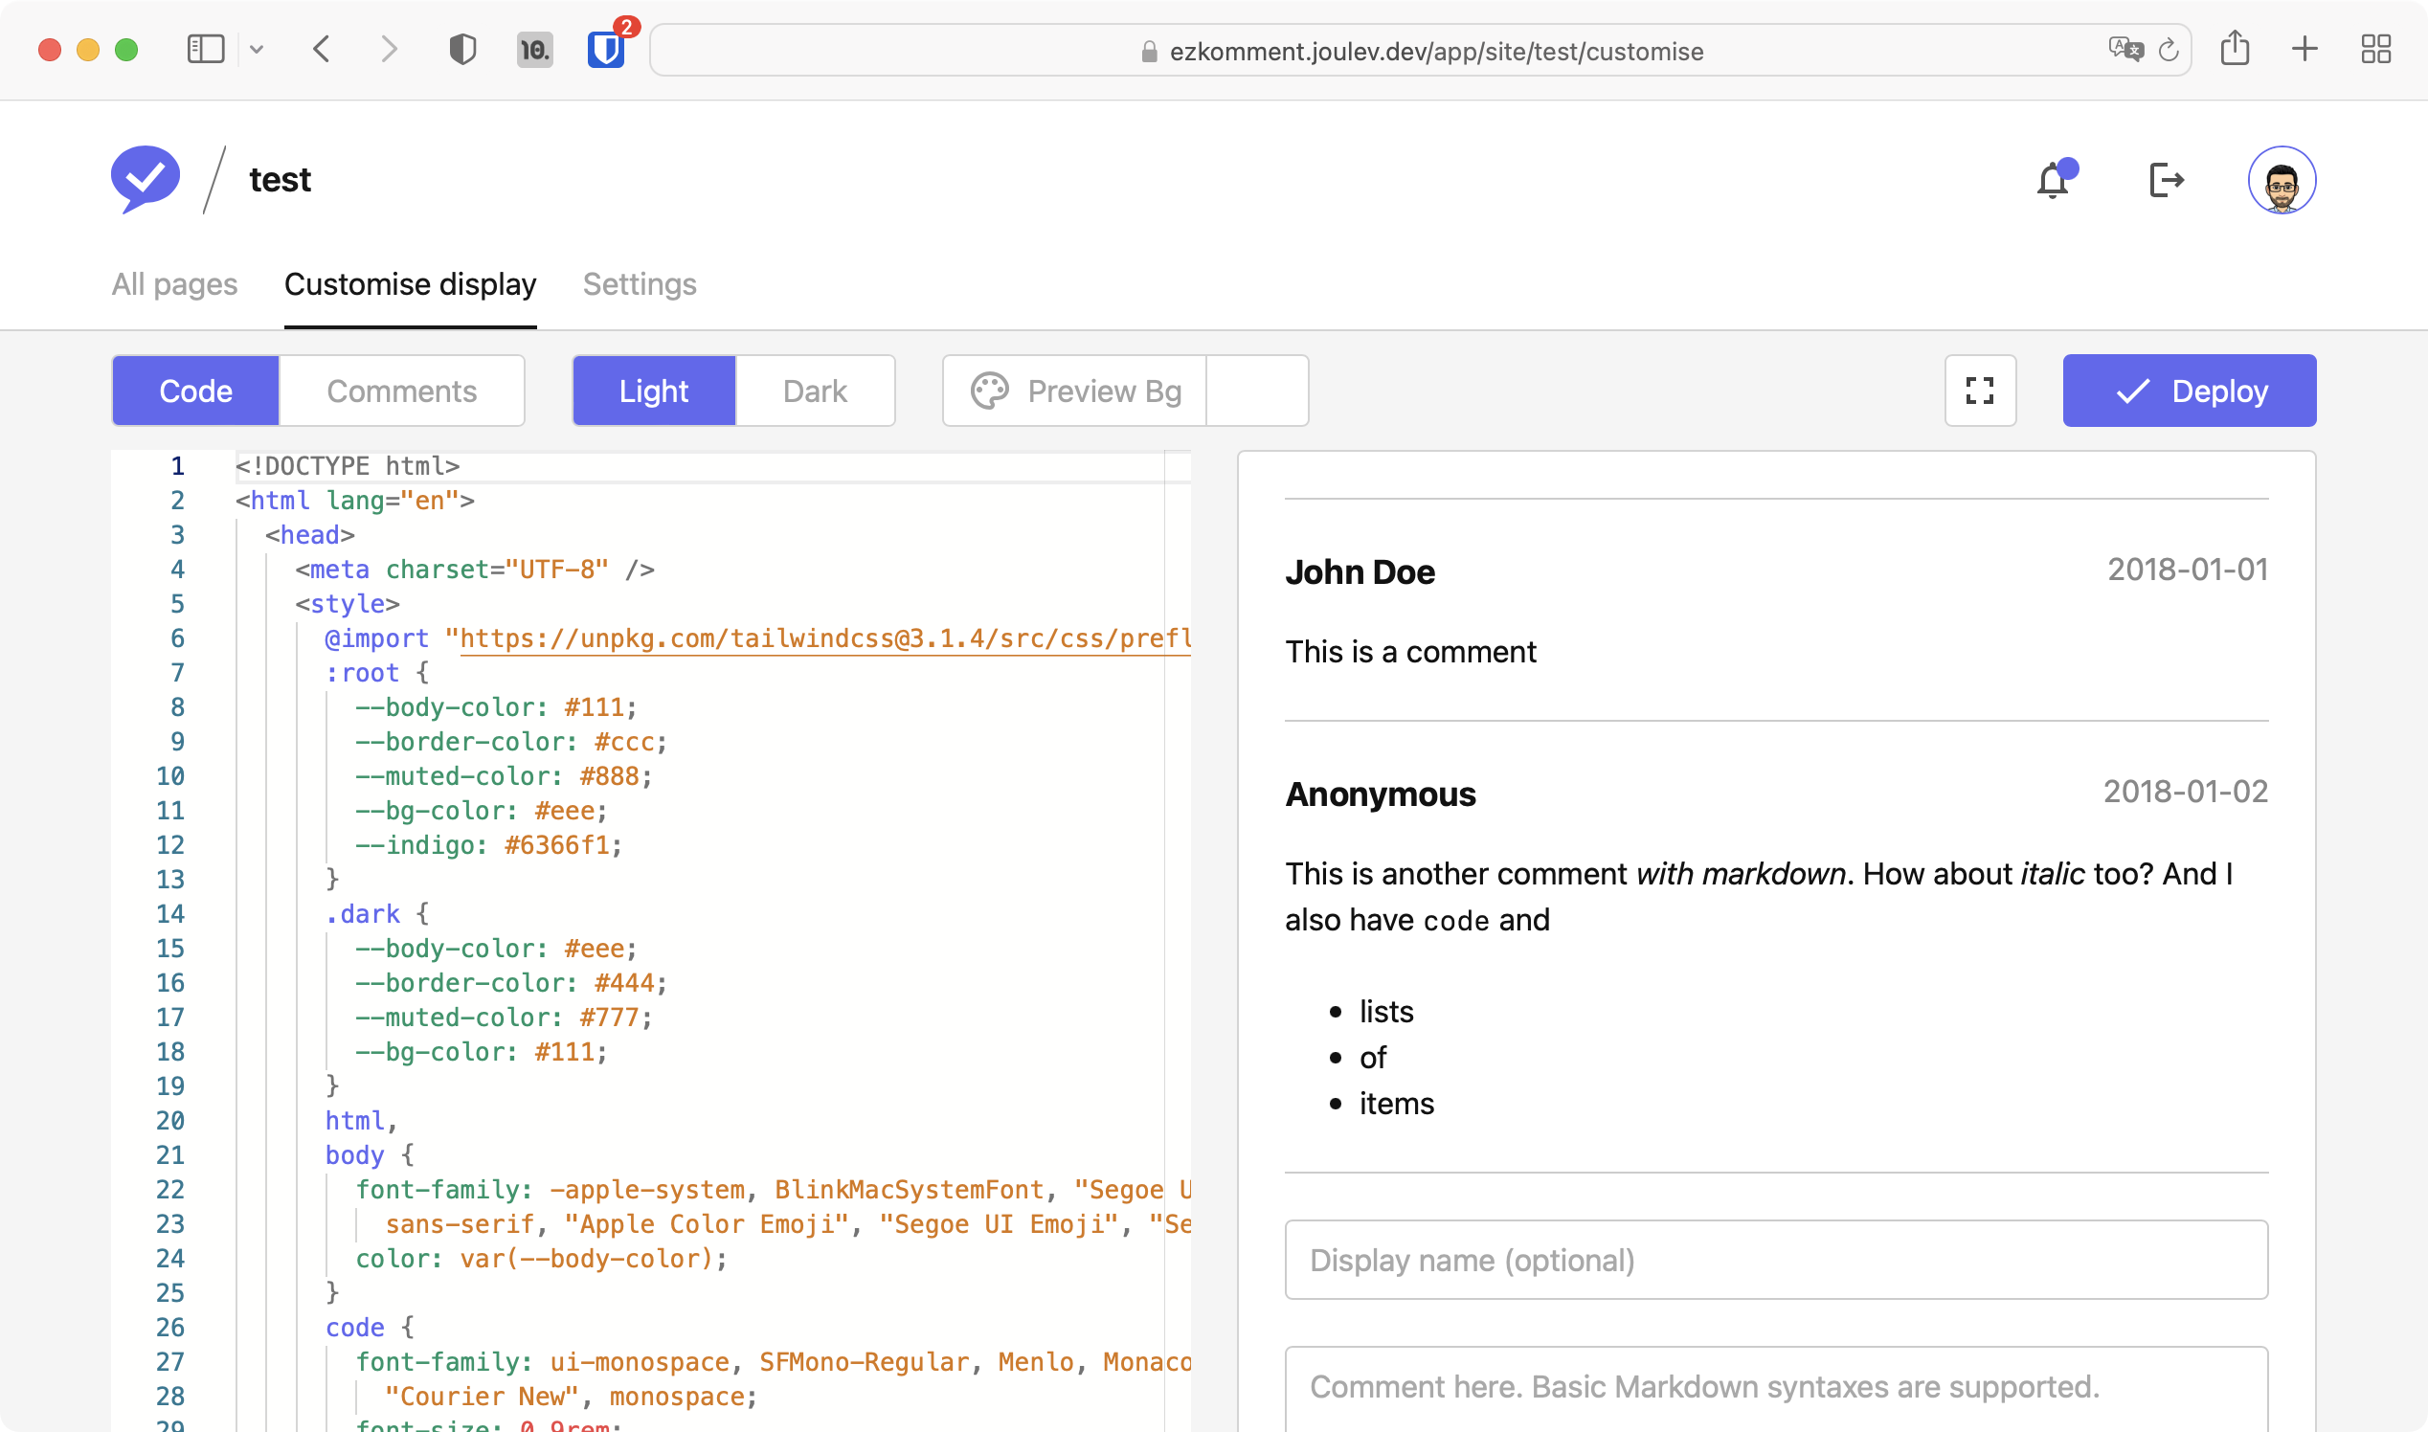Switch to the Settings tab
The width and height of the screenshot is (2428, 1432).
click(x=639, y=284)
